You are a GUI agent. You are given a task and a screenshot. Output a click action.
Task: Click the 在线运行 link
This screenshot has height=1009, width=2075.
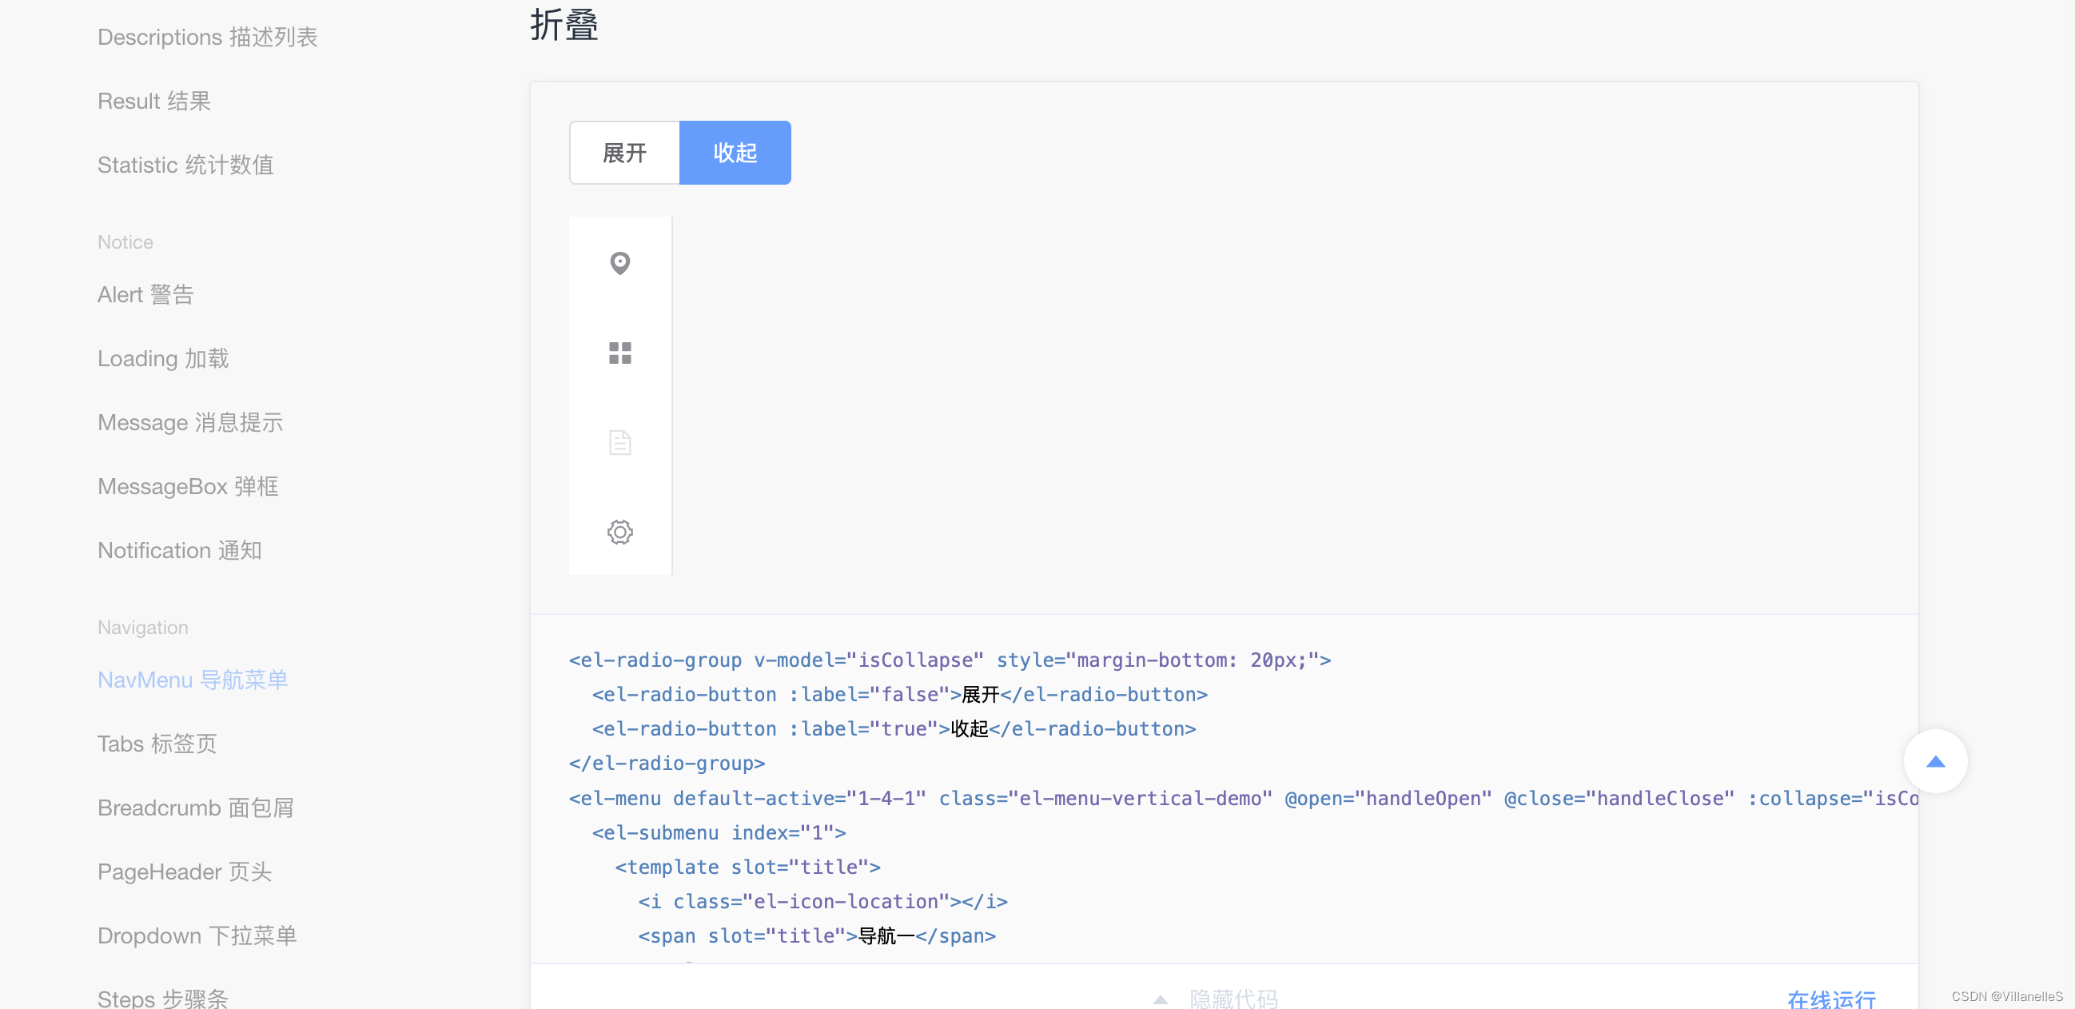[x=1831, y=999]
